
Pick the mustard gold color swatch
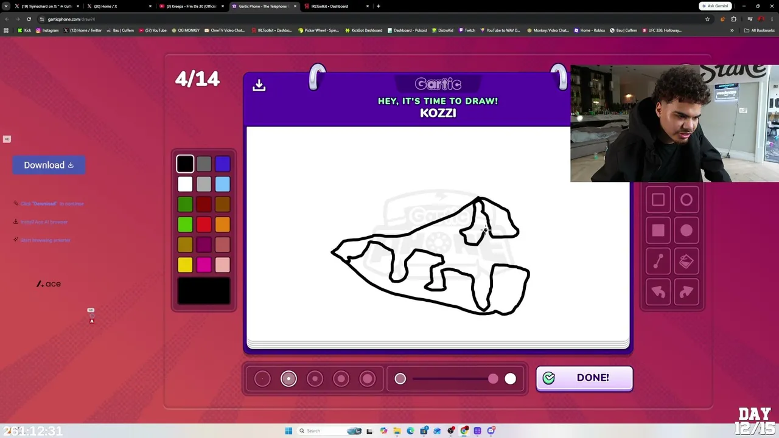(x=185, y=245)
